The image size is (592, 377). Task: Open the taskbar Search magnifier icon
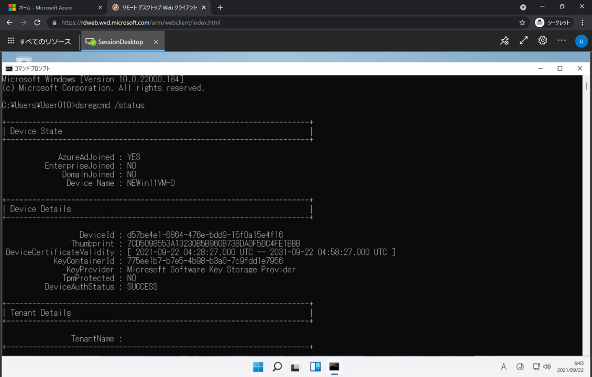(277, 367)
